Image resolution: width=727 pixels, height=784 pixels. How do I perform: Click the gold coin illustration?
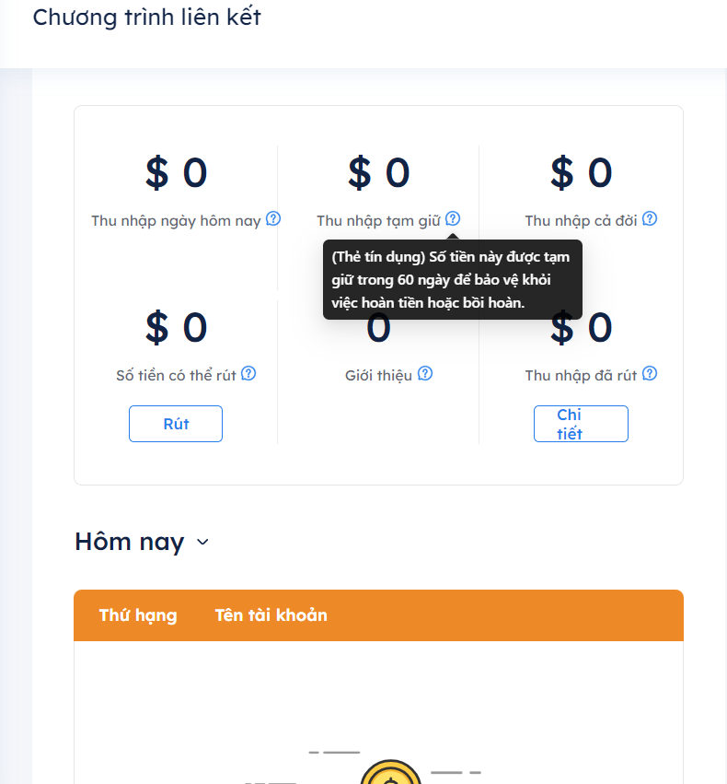391,774
